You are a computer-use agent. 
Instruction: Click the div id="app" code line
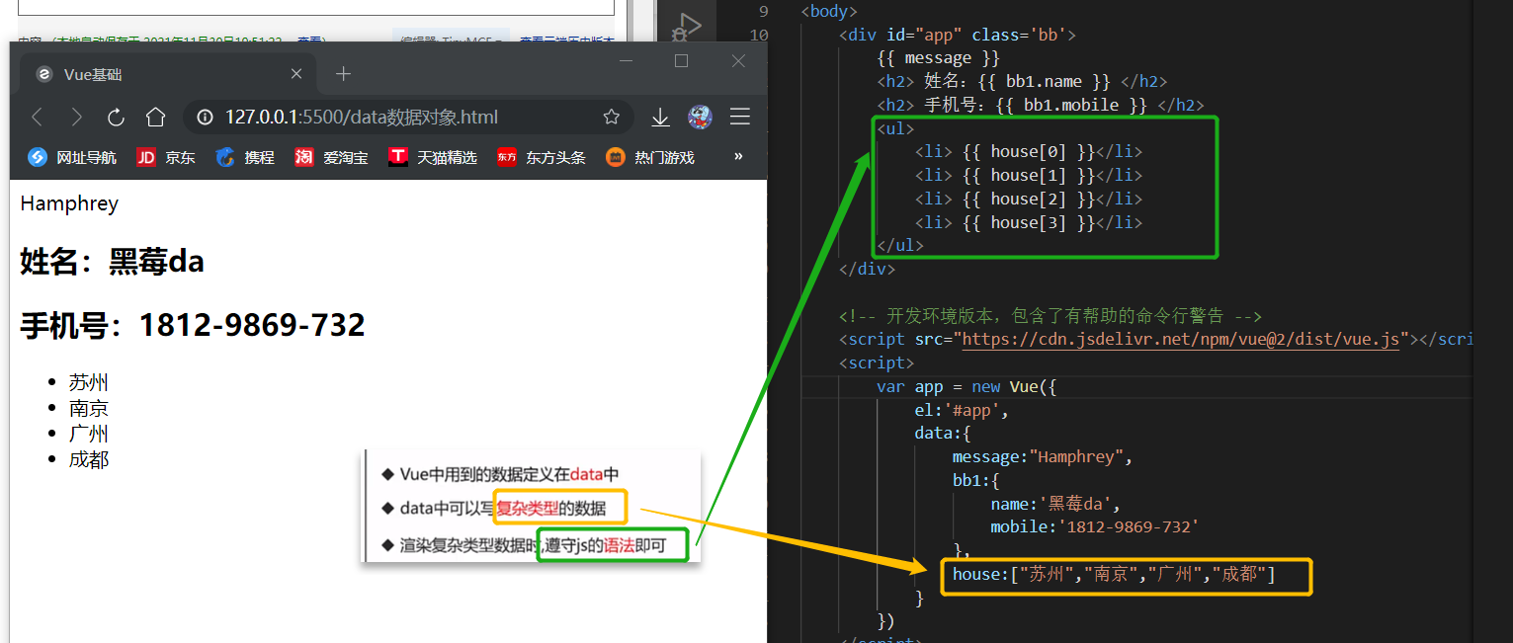[957, 35]
